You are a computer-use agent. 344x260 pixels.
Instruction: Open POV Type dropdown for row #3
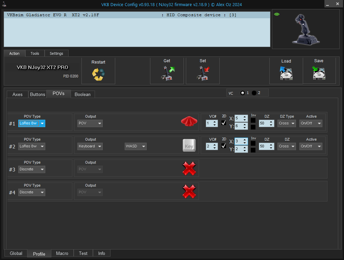pos(31,169)
